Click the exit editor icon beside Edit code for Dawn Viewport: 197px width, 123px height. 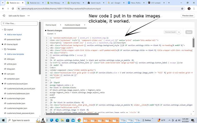(x=4, y=16)
